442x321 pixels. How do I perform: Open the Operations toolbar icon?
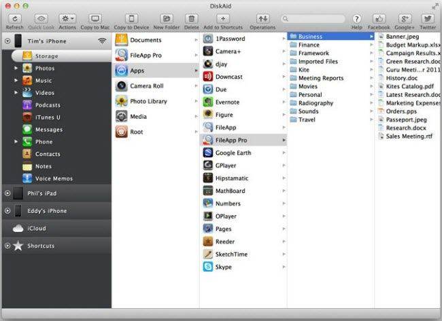pyautogui.click(x=262, y=19)
